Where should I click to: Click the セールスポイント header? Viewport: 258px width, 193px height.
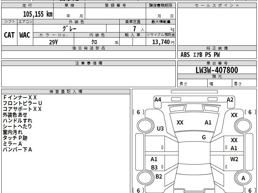tap(217, 5)
